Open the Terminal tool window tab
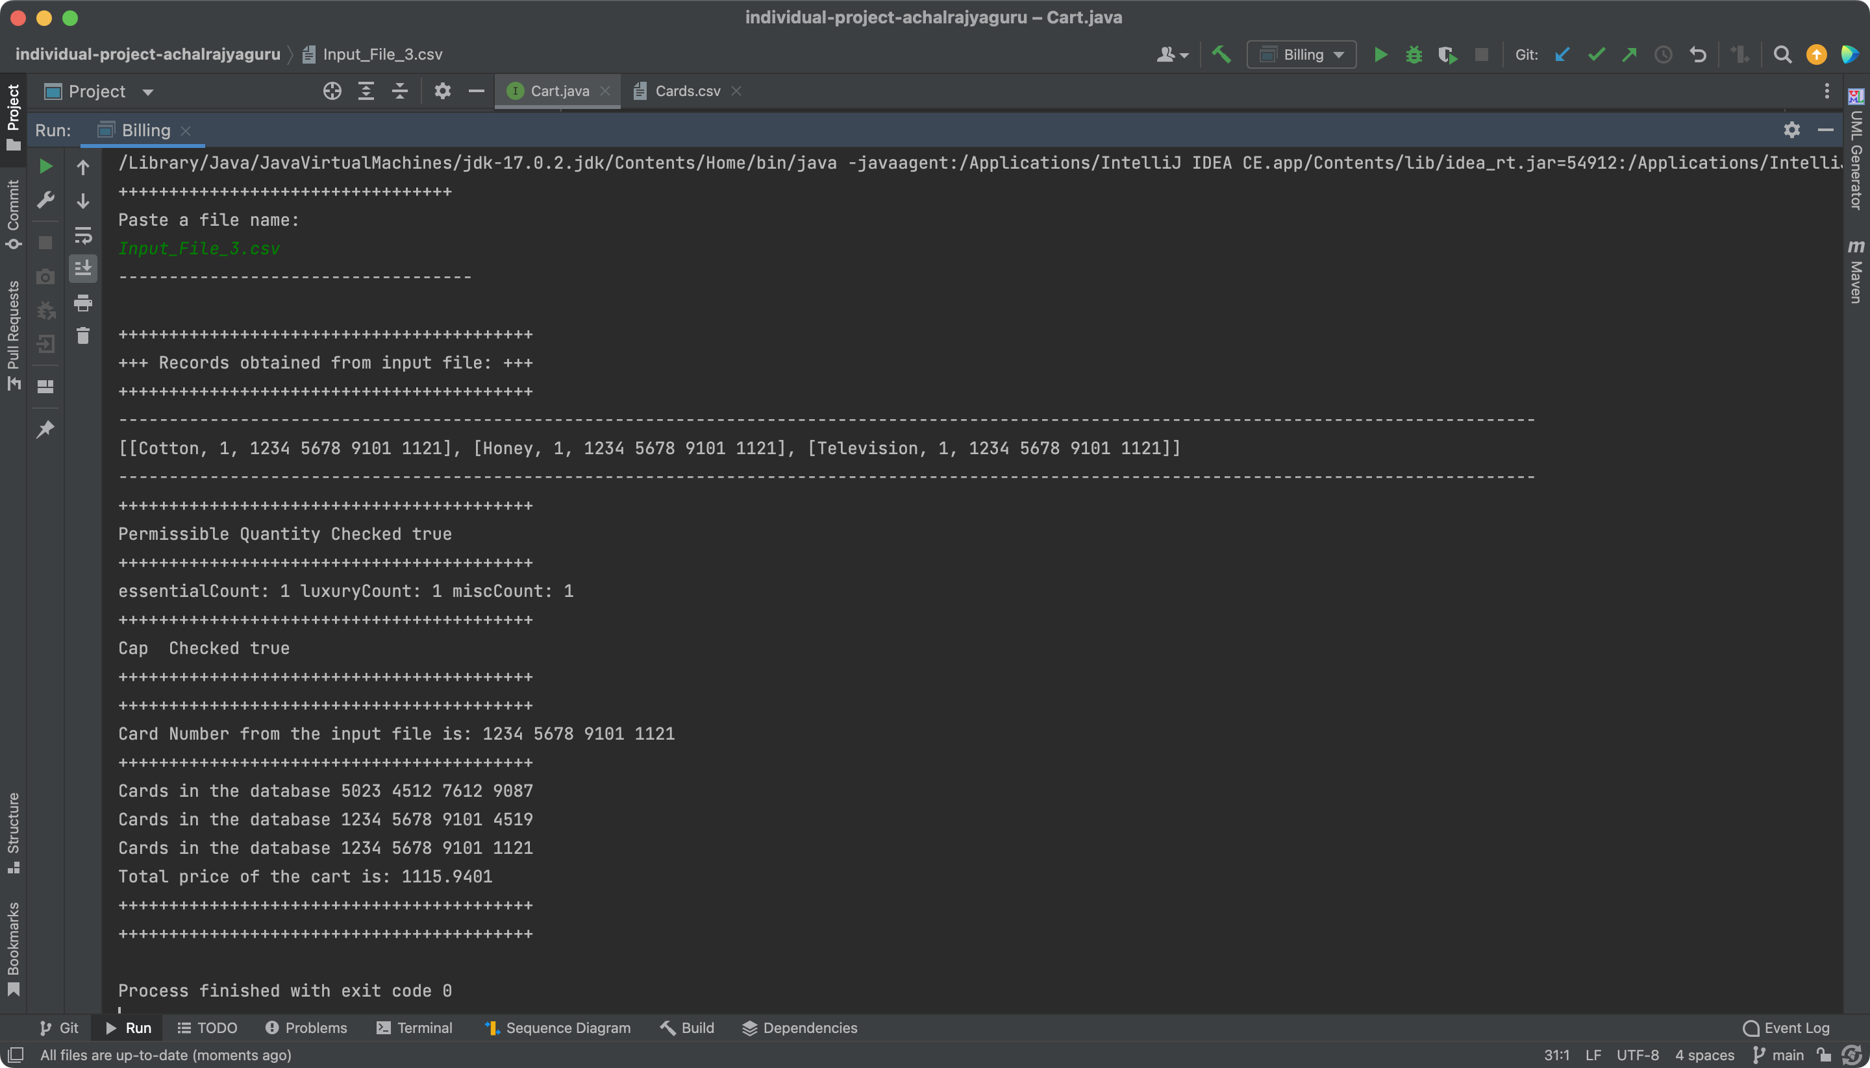 point(415,1028)
